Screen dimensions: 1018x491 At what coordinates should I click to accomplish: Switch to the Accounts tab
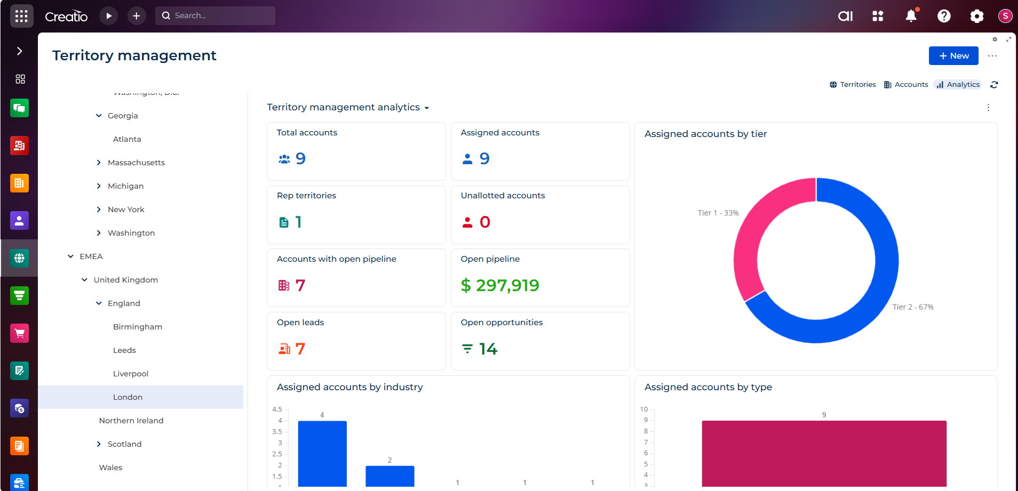click(906, 85)
